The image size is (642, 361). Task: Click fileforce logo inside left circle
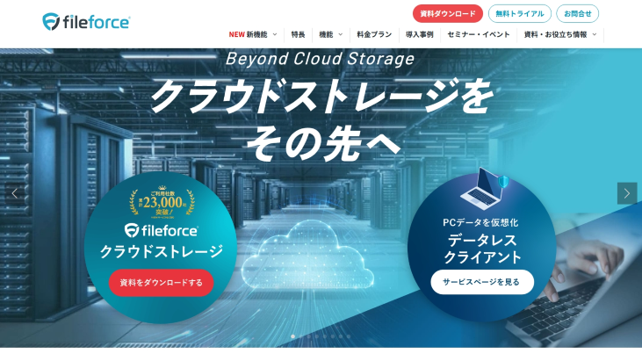click(162, 230)
